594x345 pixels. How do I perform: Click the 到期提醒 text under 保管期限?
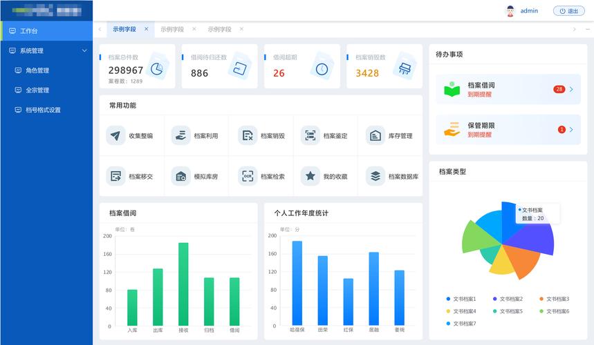(x=479, y=135)
